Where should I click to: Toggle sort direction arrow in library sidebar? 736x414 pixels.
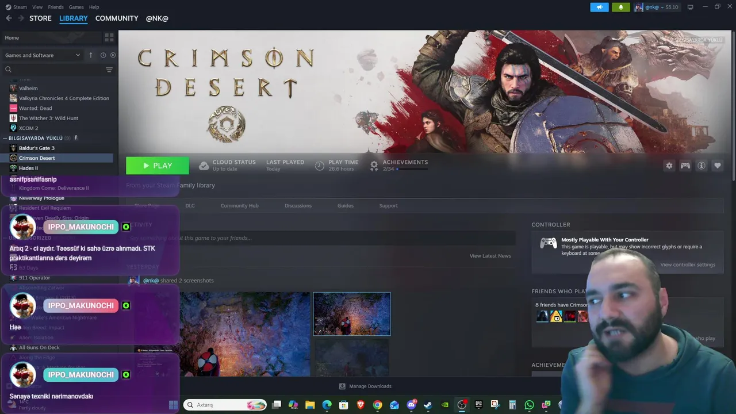[90, 55]
